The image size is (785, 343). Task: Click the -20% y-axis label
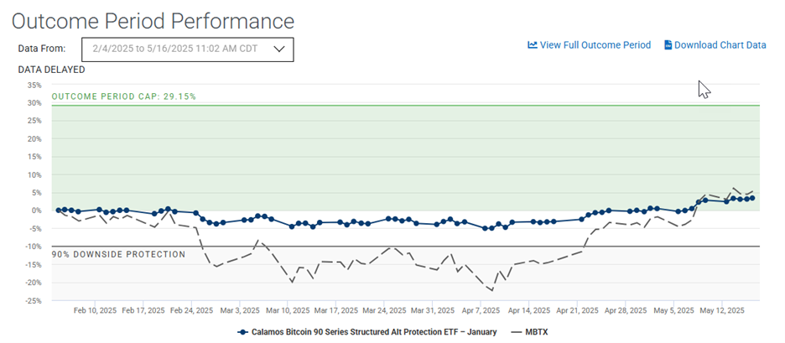click(34, 283)
